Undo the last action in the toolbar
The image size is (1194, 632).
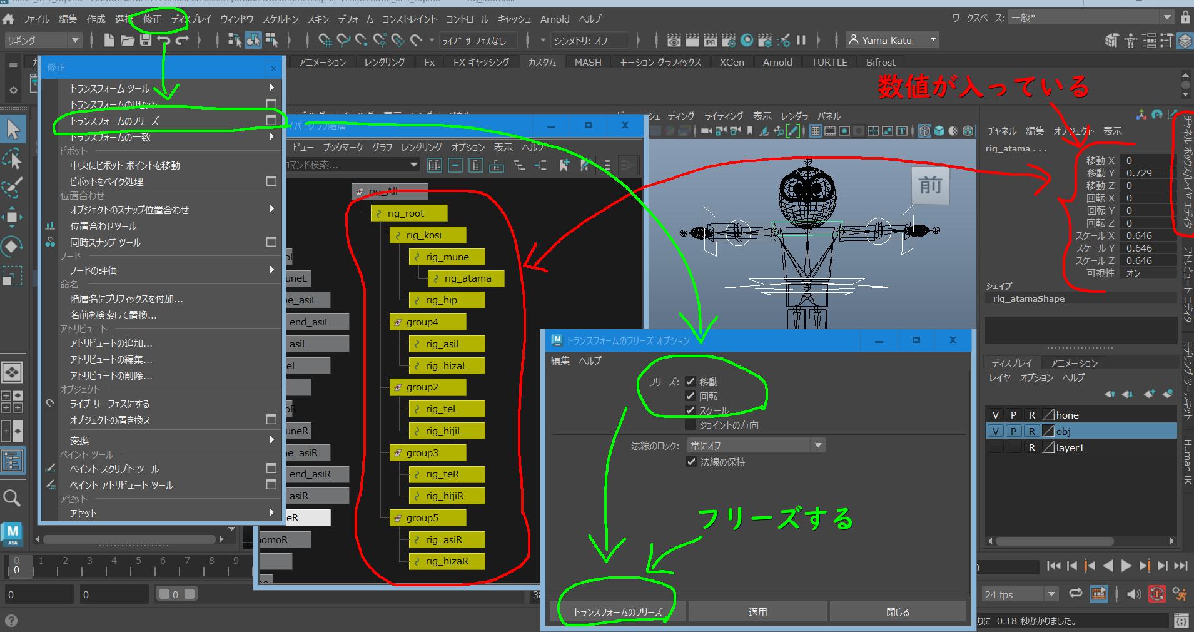click(164, 41)
